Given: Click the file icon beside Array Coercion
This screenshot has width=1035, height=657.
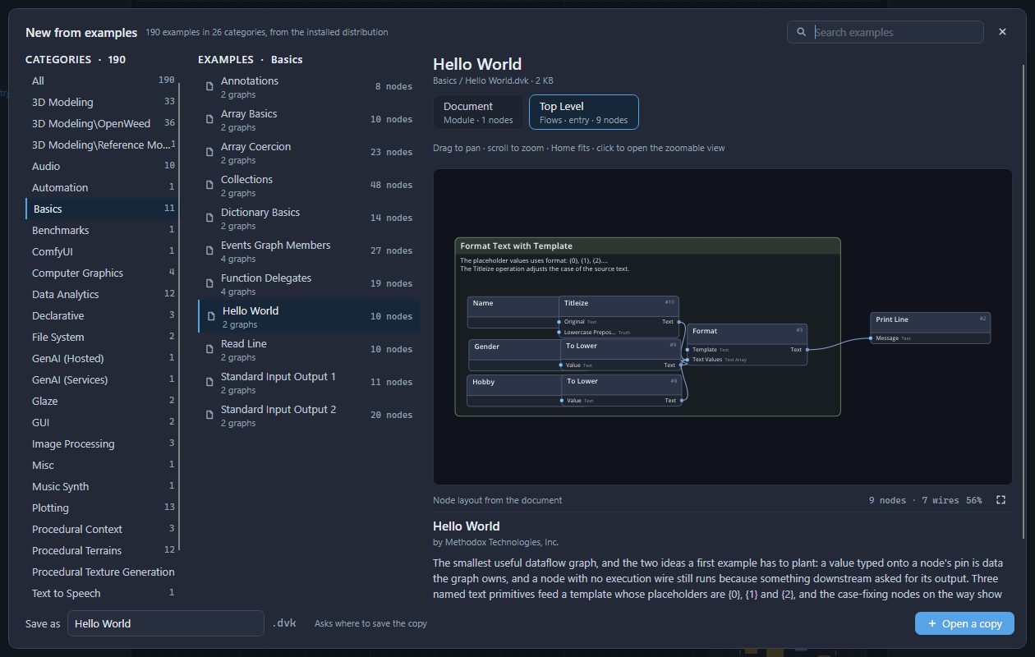Looking at the screenshot, I should (209, 152).
